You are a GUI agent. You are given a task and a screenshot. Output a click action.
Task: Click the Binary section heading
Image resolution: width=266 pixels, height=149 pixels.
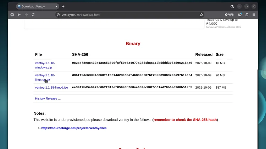pyautogui.click(x=133, y=43)
